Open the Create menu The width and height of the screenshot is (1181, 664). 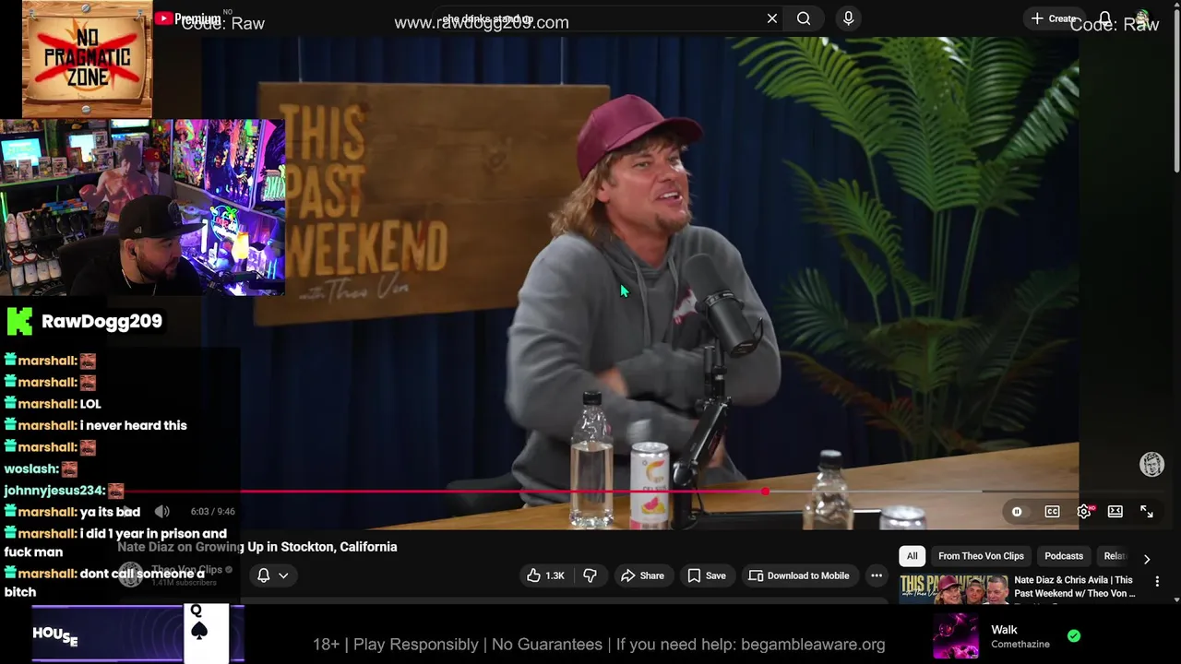(x=1054, y=18)
